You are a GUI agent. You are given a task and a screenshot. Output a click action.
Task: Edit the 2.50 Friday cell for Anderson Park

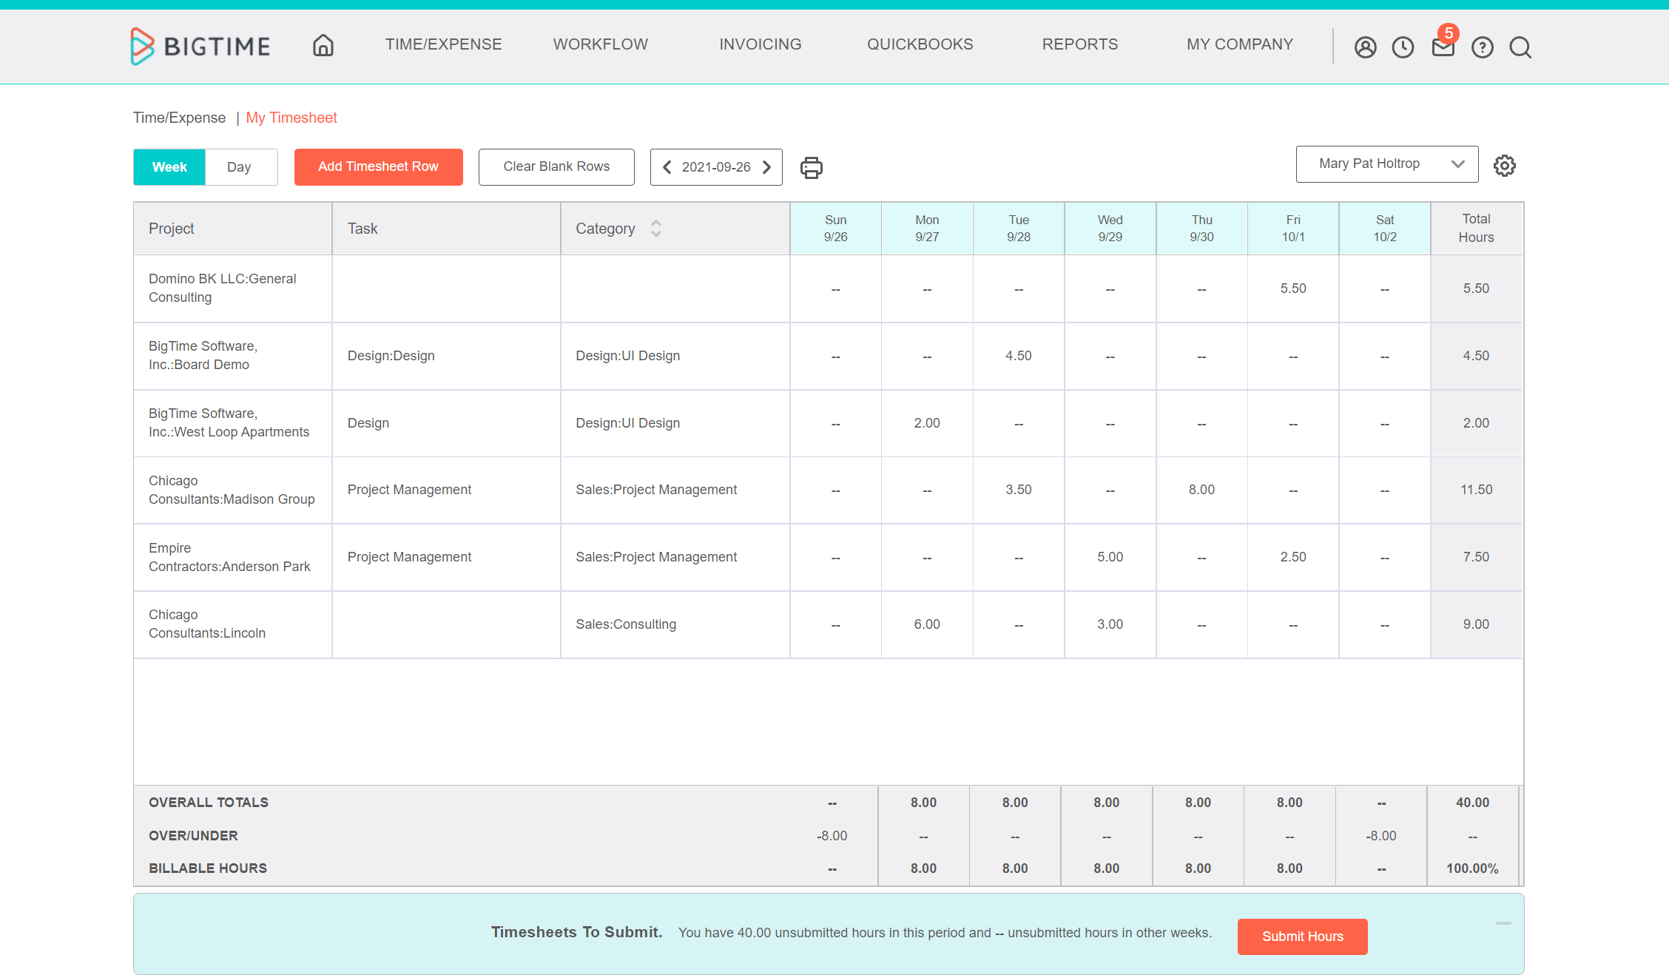tap(1293, 557)
